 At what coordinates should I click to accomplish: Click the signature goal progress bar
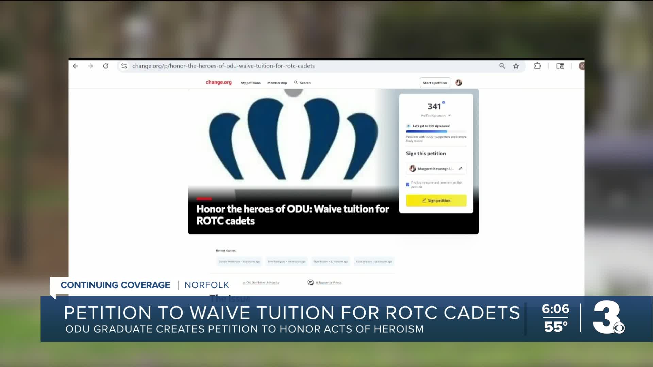436,132
